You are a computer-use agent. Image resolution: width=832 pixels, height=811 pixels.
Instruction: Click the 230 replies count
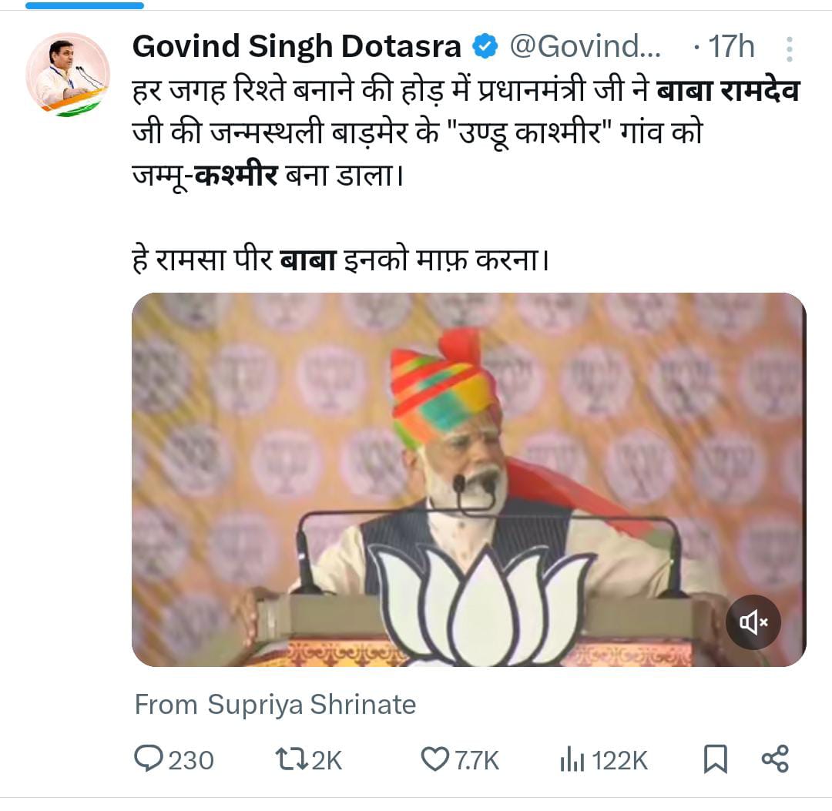[190, 760]
